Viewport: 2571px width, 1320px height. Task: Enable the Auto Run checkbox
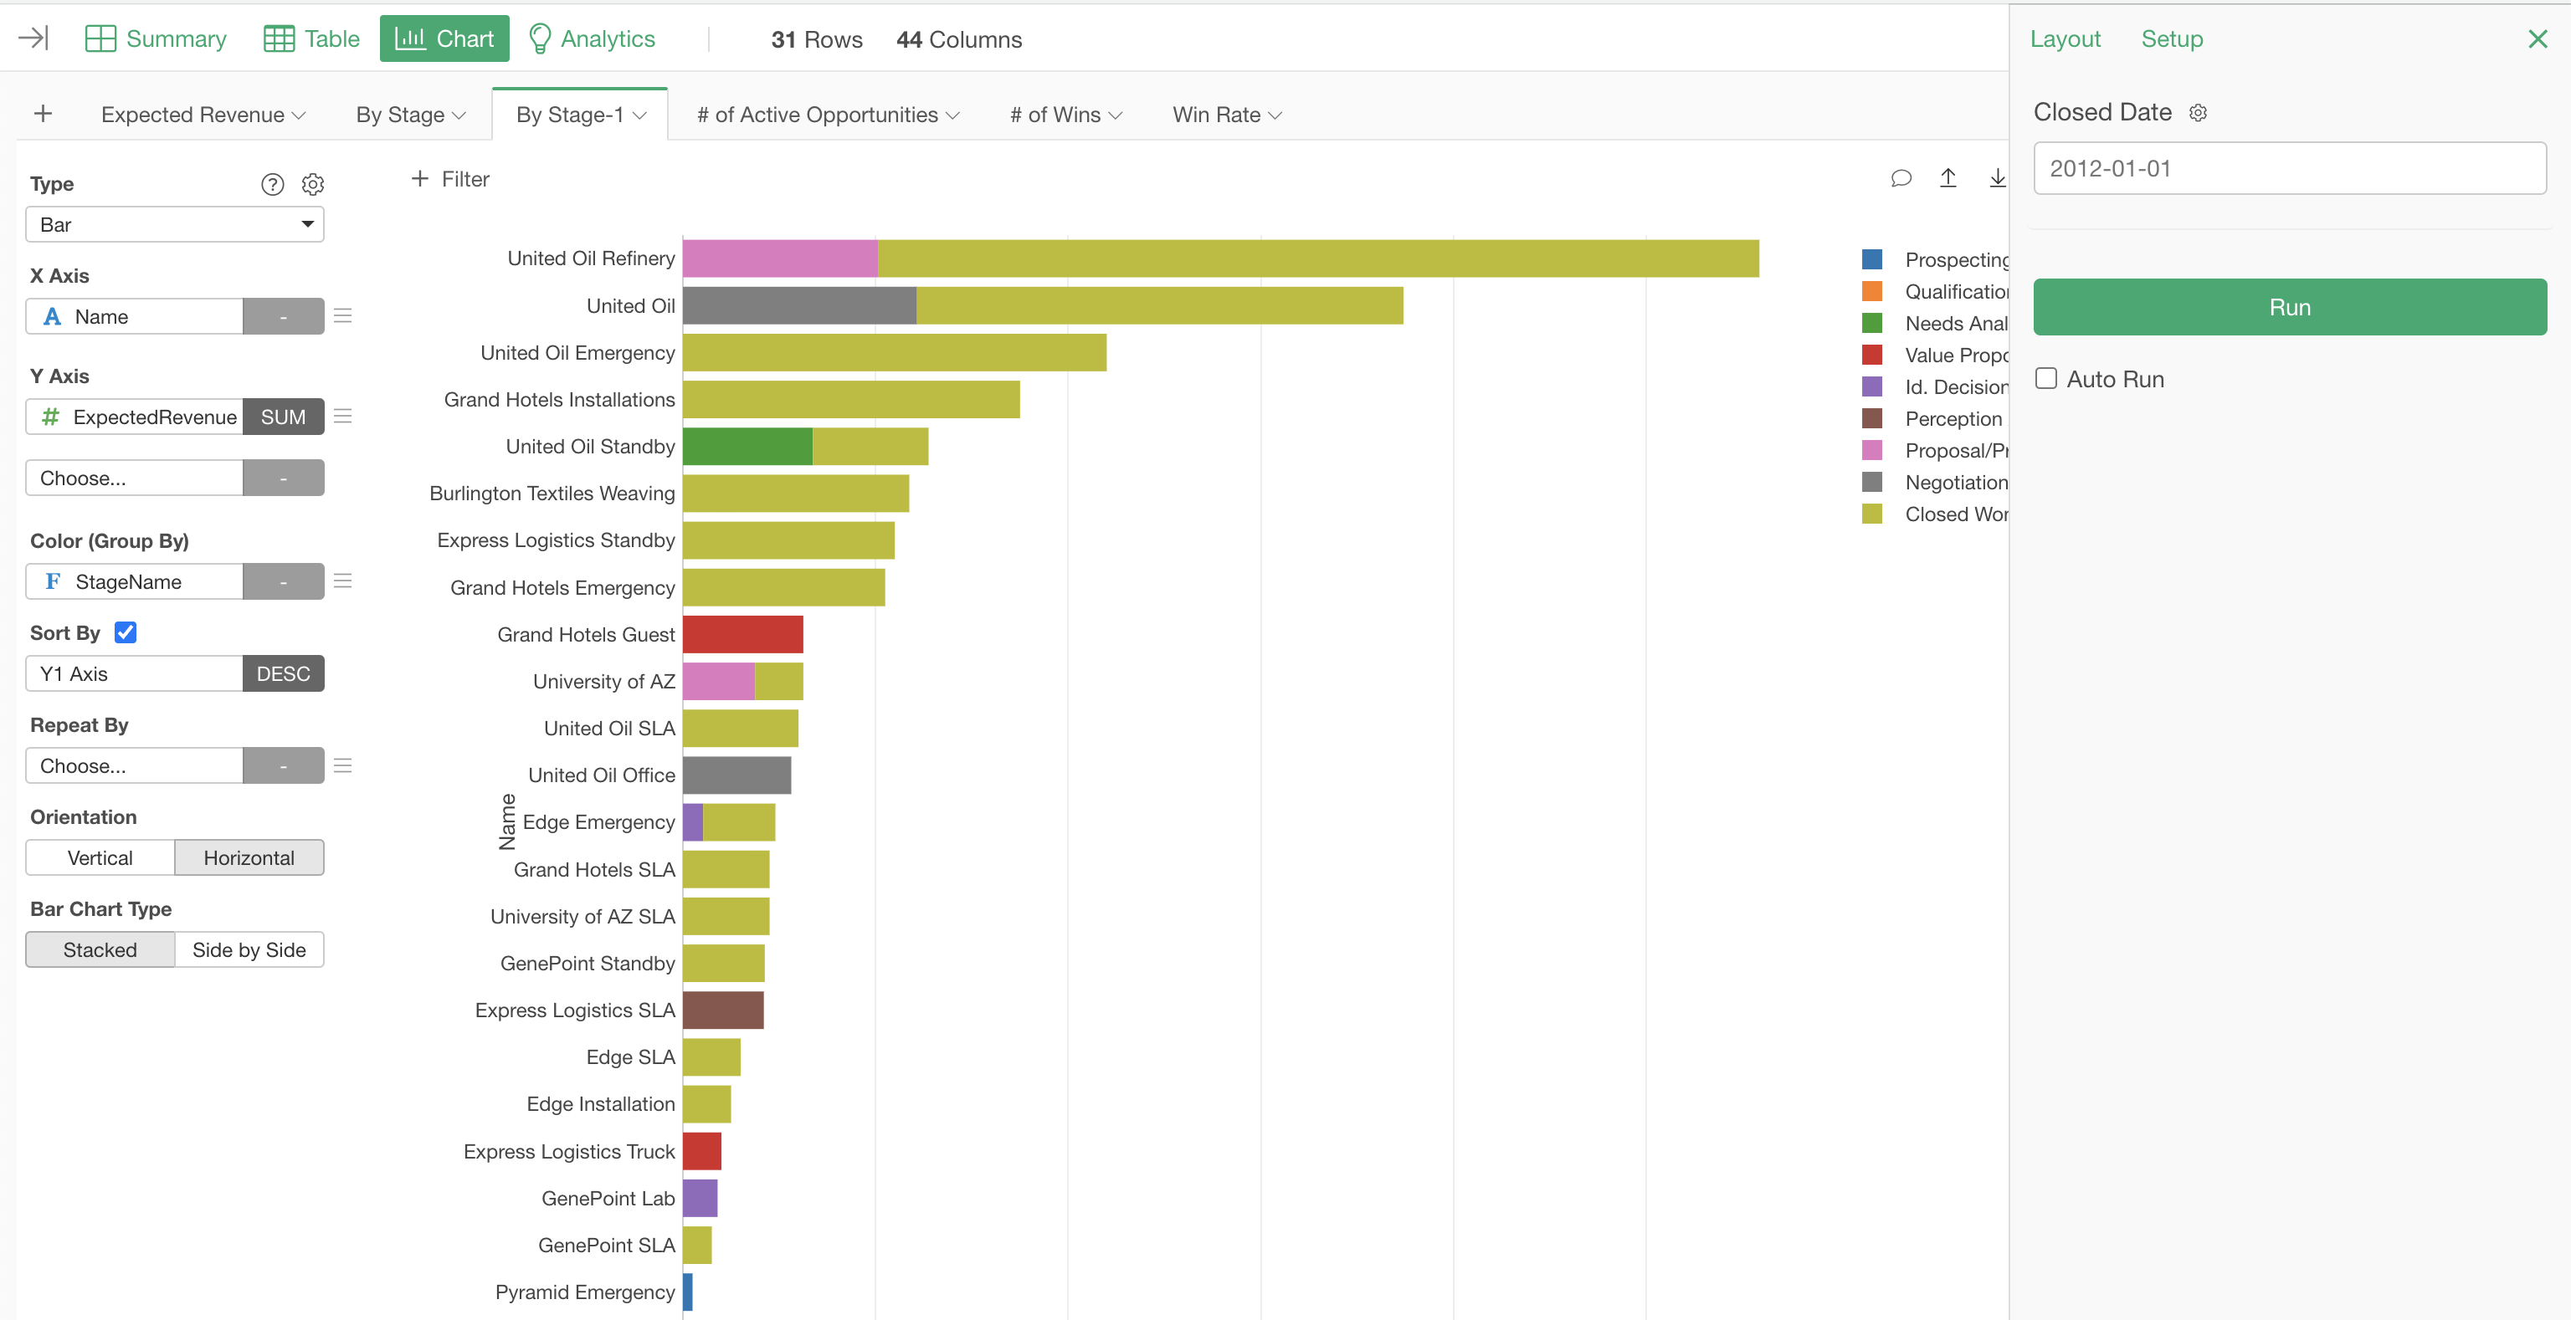coord(2046,378)
